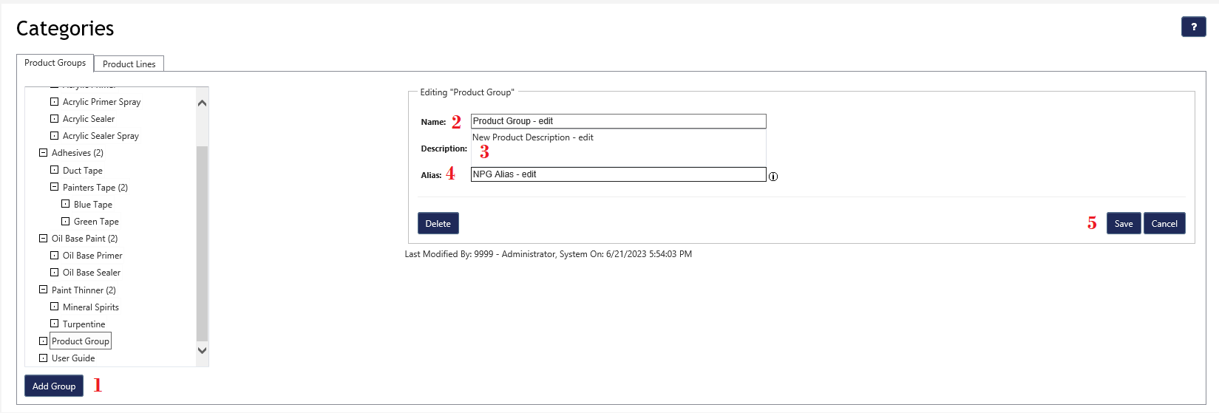This screenshot has width=1219, height=413.
Task: Save the product group changes
Action: pyautogui.click(x=1123, y=224)
